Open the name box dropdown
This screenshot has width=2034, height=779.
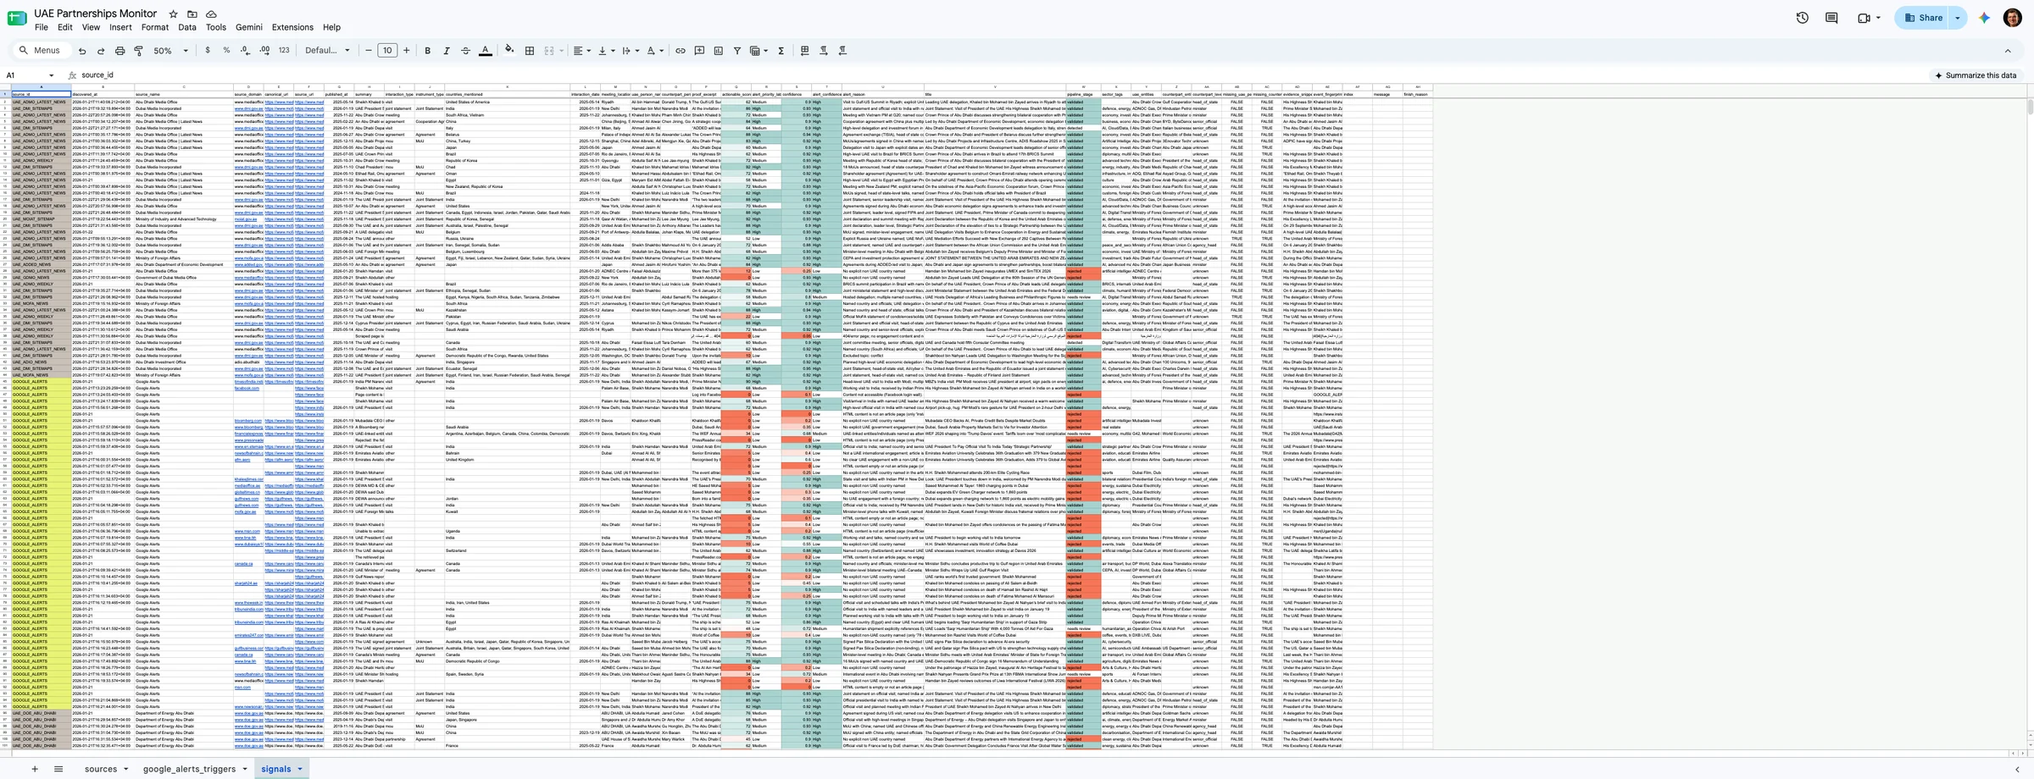click(x=51, y=75)
